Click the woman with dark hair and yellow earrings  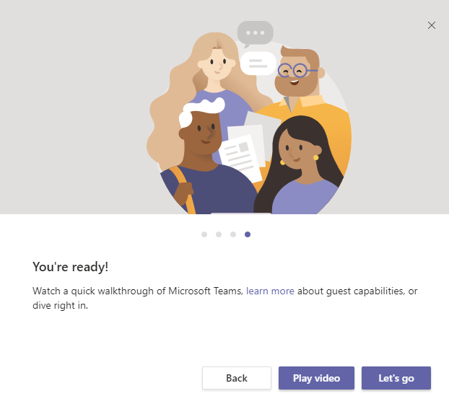point(298,151)
